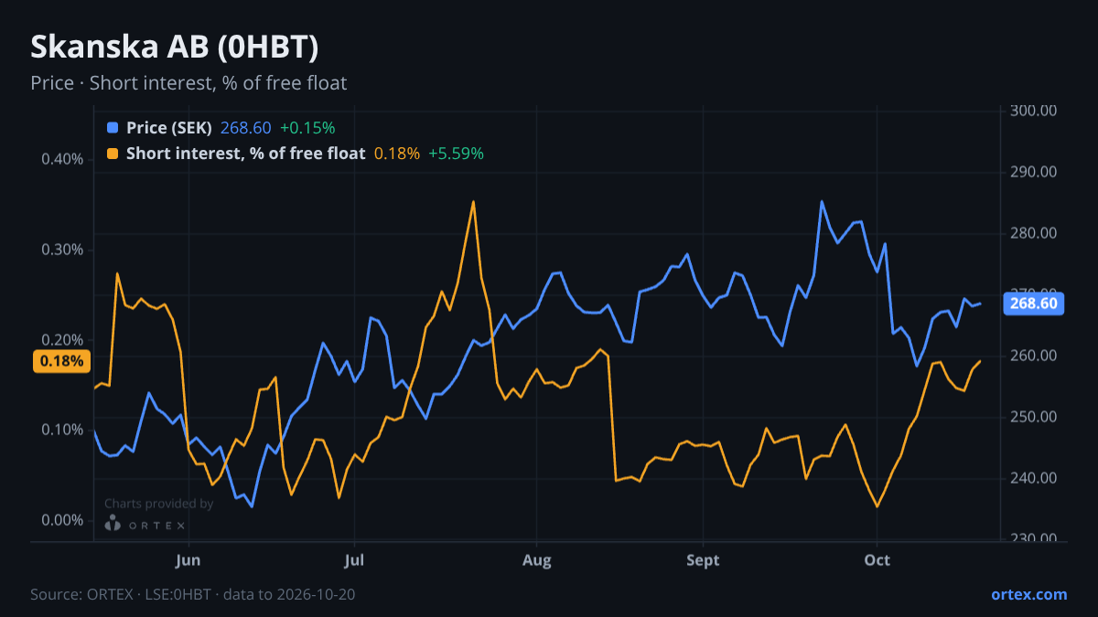Click the 240.00 right axis label
The width and height of the screenshot is (1098, 617).
[x=1034, y=478]
